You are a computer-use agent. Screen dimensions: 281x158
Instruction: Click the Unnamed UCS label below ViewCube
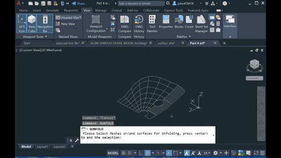254,78
